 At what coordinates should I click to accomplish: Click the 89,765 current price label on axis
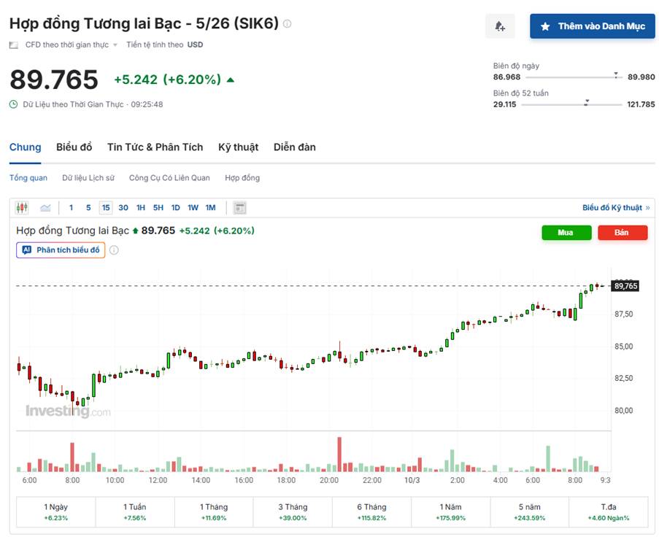point(625,286)
